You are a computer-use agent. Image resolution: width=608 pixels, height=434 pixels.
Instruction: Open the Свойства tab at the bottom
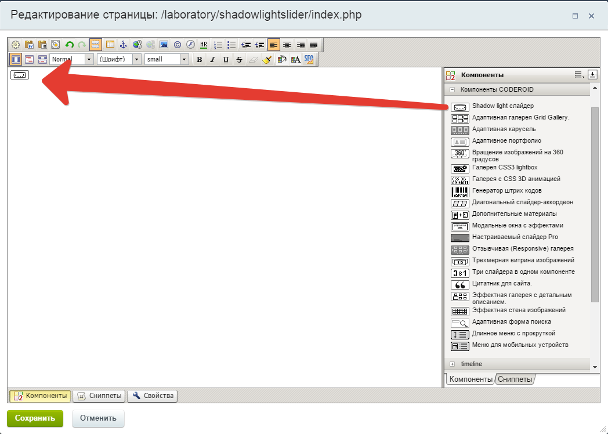[x=153, y=396]
